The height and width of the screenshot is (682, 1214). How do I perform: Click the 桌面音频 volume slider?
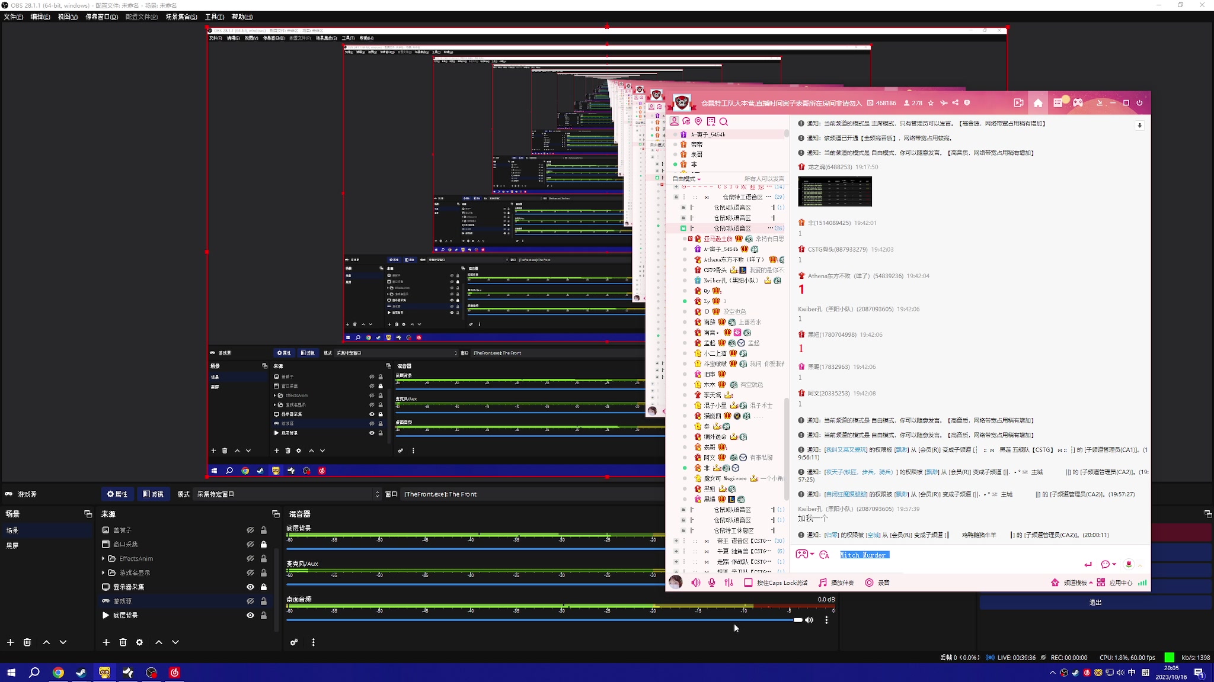[x=542, y=620]
